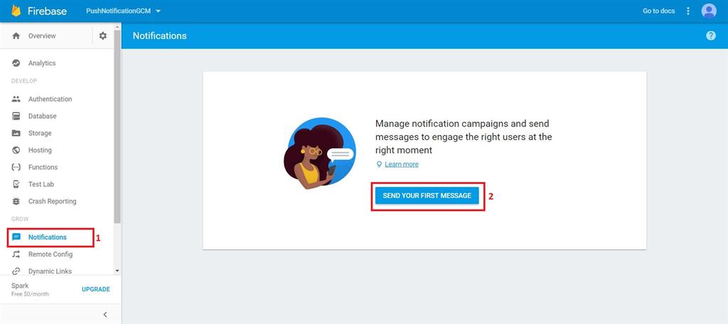
Task: Click the Crash Reporting bug icon
Action: [x=16, y=201]
